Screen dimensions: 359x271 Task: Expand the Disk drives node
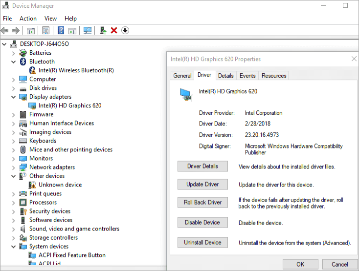(x=14, y=88)
